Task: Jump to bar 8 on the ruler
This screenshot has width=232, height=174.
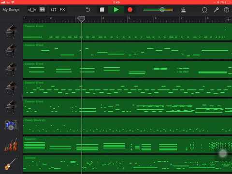Action: click(x=207, y=18)
